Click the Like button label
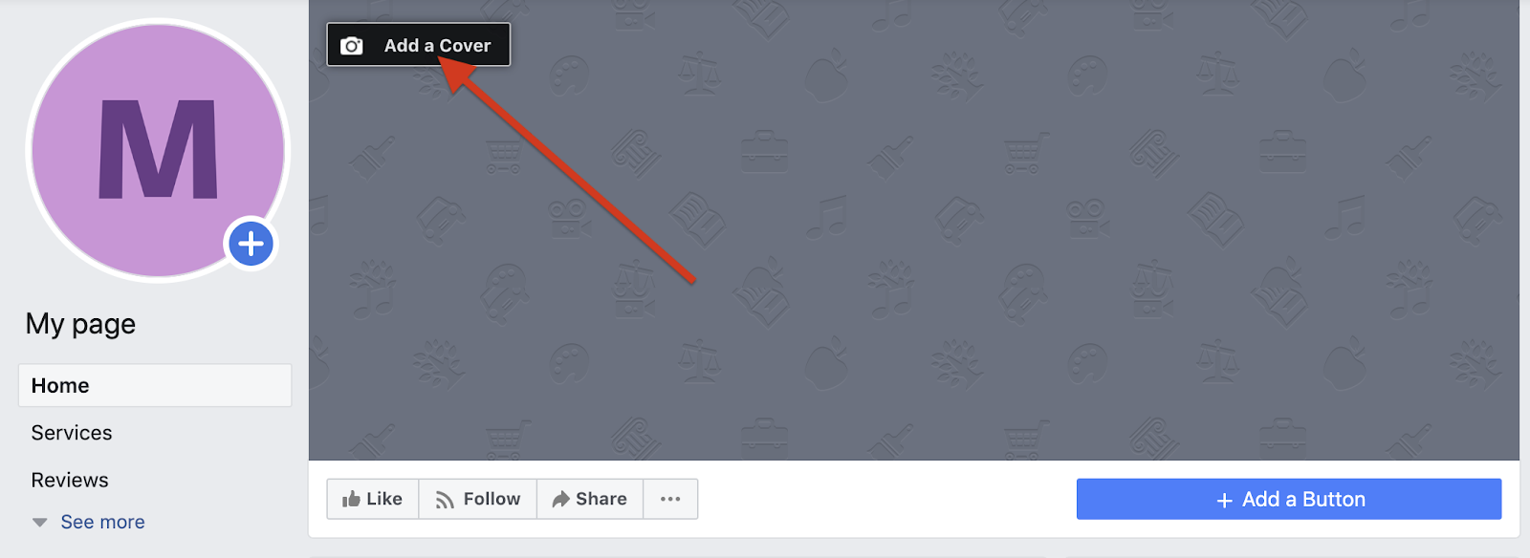Image resolution: width=1530 pixels, height=558 pixels. tap(384, 499)
